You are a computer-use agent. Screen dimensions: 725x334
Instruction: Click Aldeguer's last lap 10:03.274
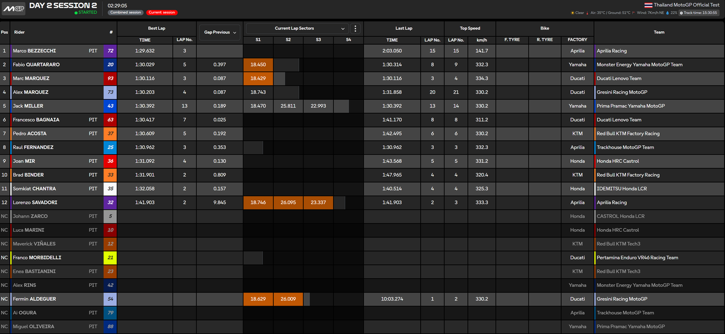(392, 299)
